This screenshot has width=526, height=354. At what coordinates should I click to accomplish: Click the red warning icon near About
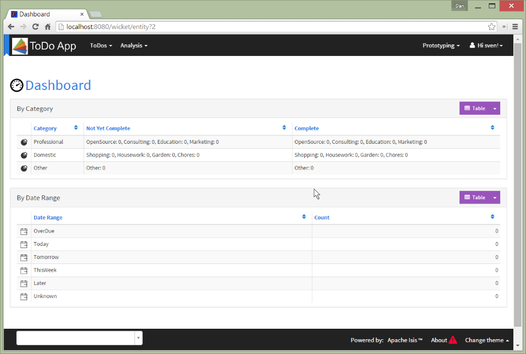click(x=452, y=340)
